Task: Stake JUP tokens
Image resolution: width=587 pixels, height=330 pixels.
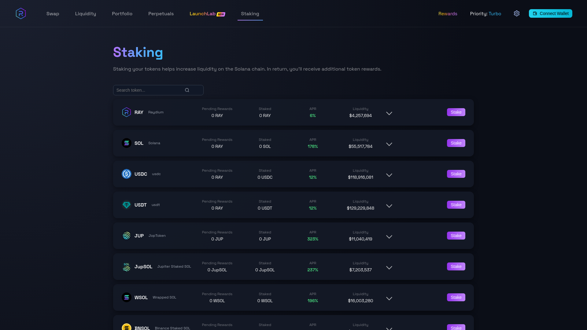Action: 456,236
